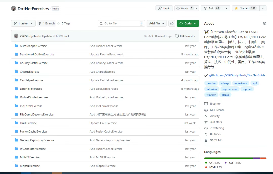
Task: Open the 0 Tags page
Action: coord(63,23)
